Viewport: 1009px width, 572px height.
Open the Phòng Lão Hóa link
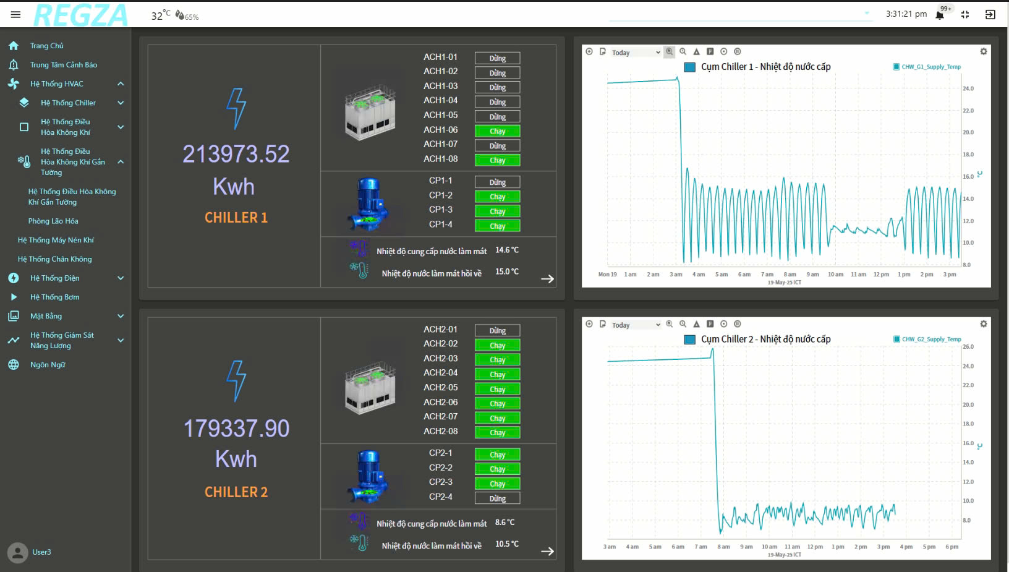coord(53,221)
